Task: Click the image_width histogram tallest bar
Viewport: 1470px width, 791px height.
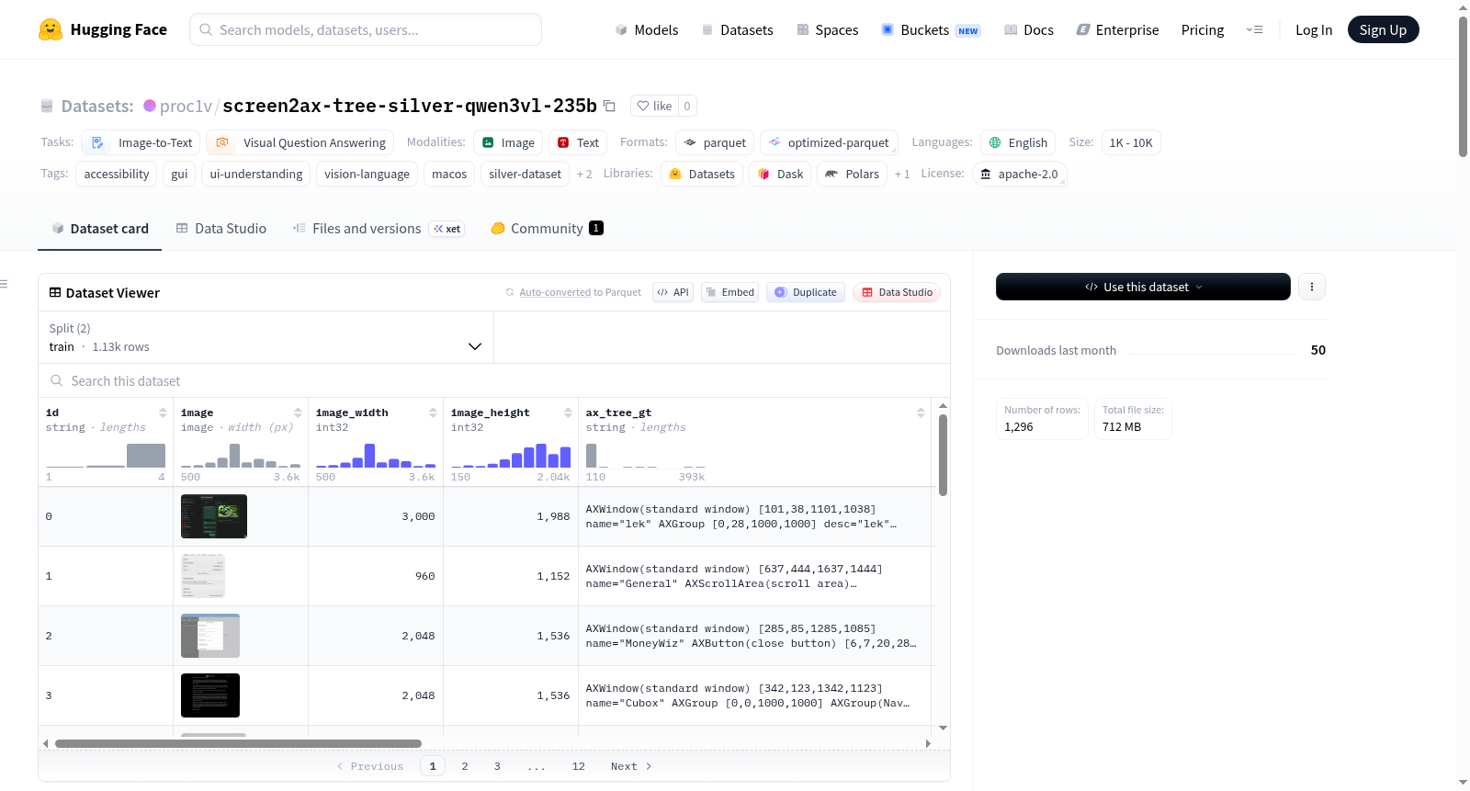Action: [369, 456]
